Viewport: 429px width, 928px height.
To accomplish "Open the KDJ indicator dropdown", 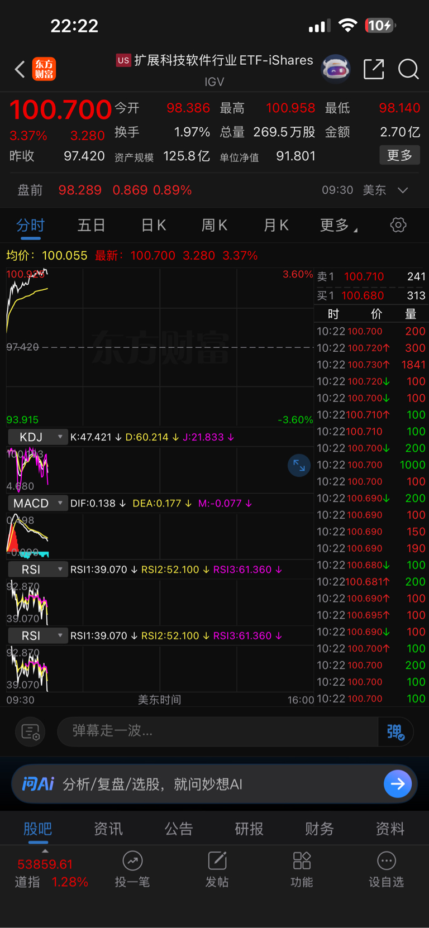I will [x=37, y=437].
